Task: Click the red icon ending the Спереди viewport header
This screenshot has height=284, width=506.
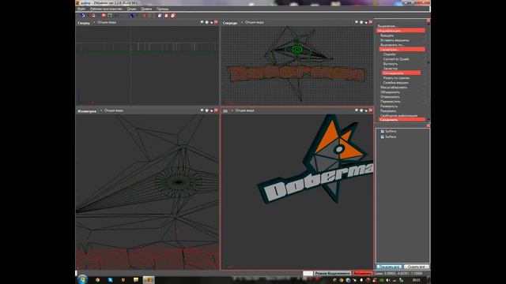Action: [x=371, y=23]
